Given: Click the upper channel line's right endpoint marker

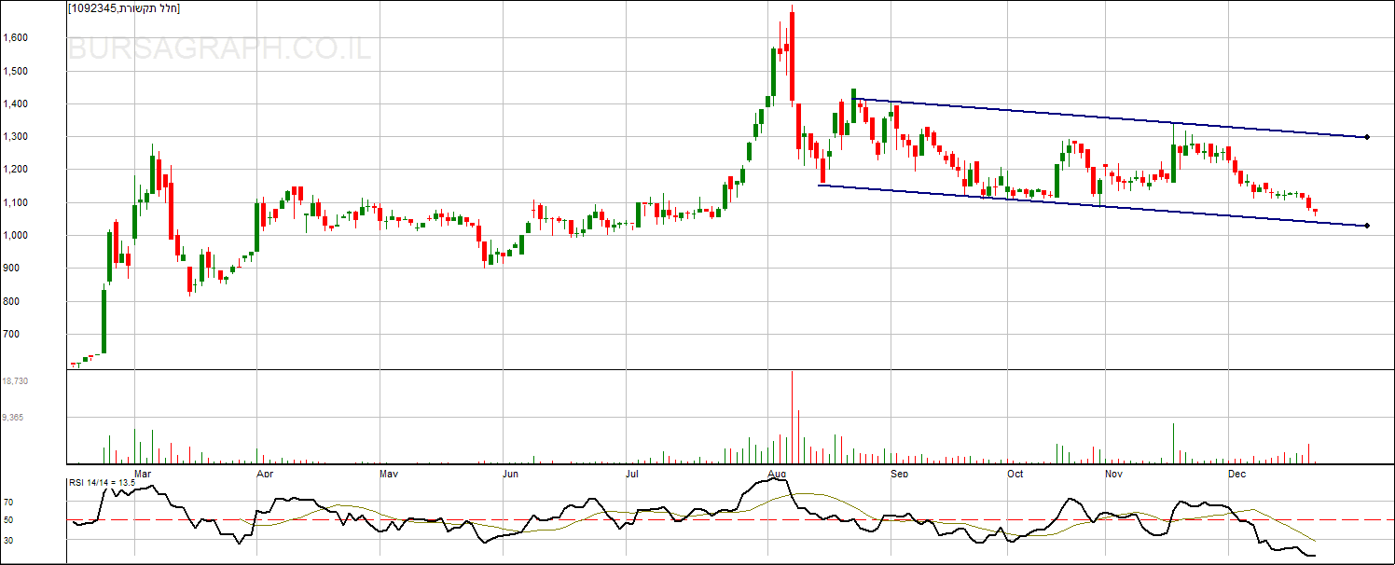Looking at the screenshot, I should click(1366, 137).
